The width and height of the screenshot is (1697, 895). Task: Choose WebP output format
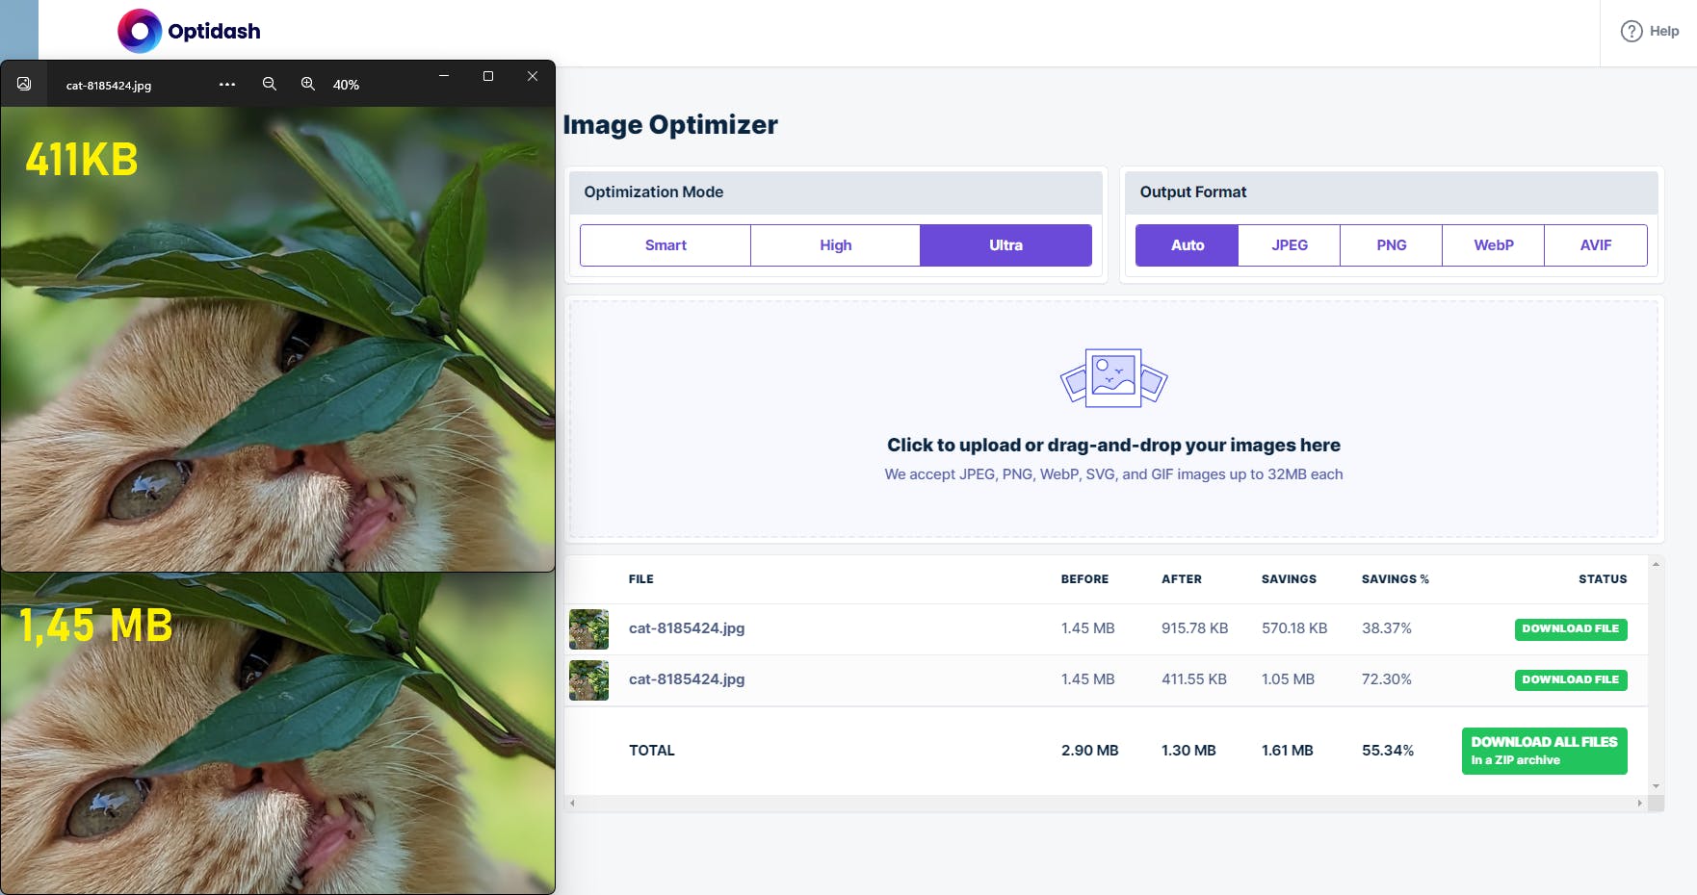pos(1494,245)
